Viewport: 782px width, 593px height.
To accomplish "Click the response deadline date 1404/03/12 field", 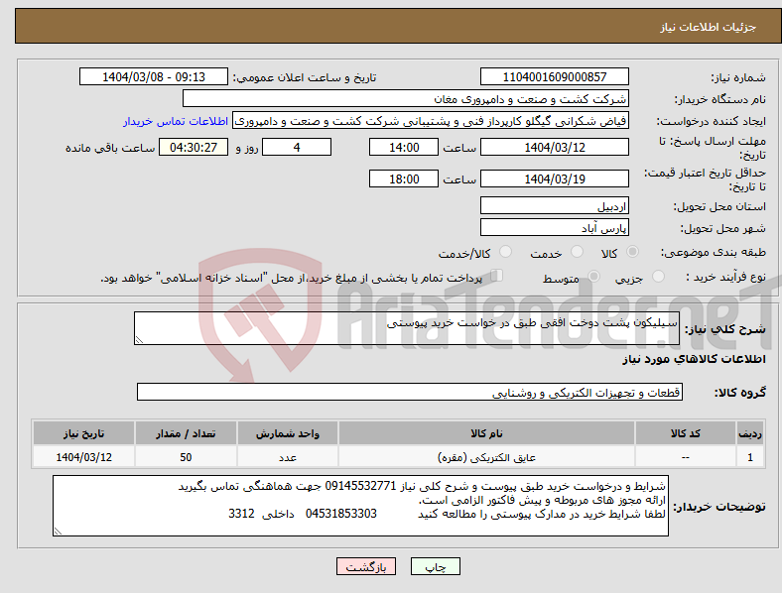I will 554,147.
